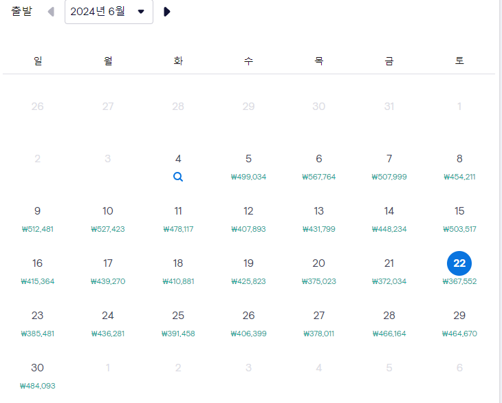502x403 pixels.
Task: Click the 금 weekday header
Action: tap(389, 61)
